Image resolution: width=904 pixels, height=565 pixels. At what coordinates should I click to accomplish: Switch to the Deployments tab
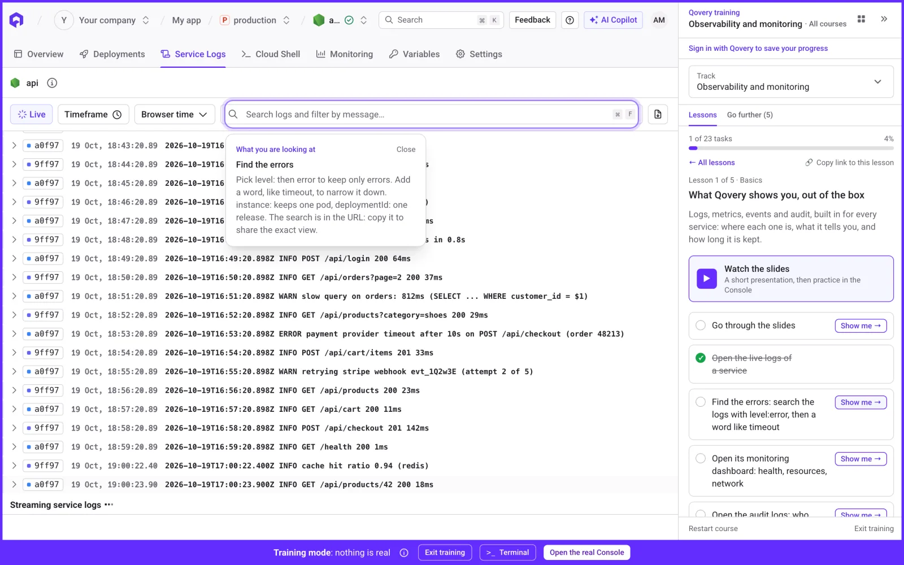click(112, 54)
